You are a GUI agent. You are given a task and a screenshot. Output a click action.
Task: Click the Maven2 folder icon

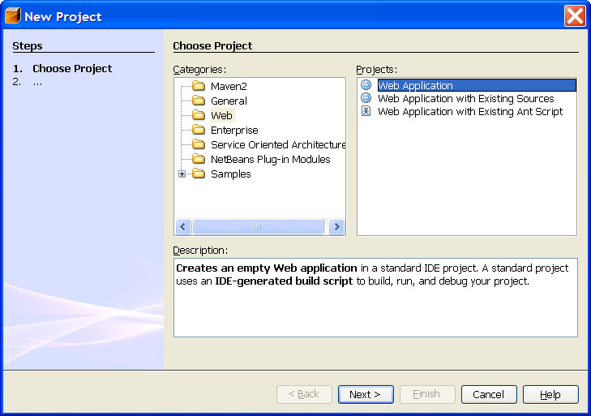click(x=199, y=86)
